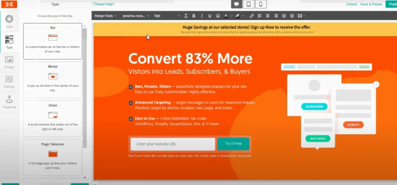Click the Need Help? link
The width and height of the screenshot is (397, 185).
pos(105,4)
